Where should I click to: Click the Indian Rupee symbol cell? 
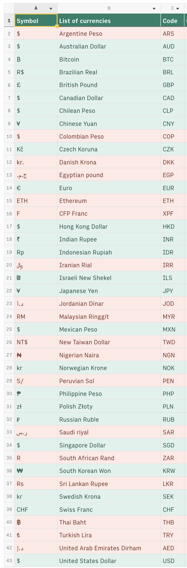(x=36, y=239)
